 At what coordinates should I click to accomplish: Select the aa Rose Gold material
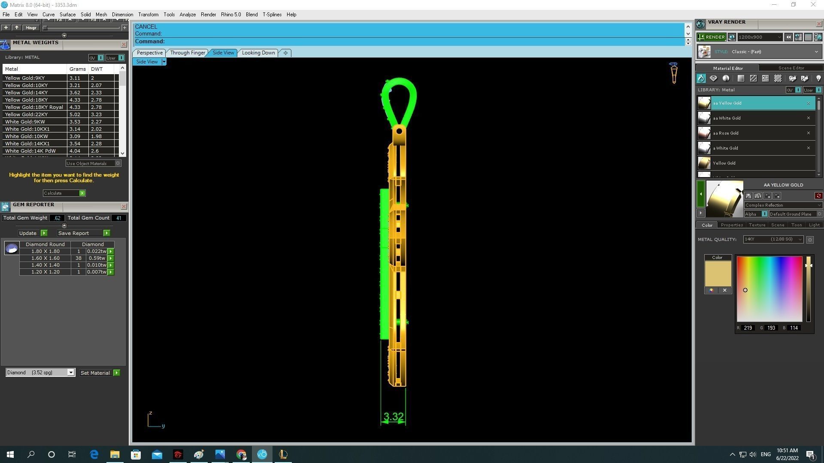(x=756, y=133)
